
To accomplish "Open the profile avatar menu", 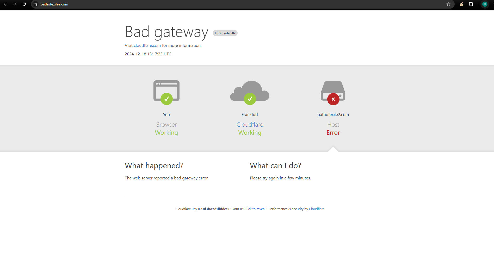I will tap(485, 4).
